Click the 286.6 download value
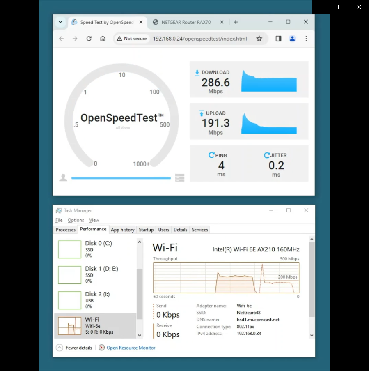369x371 pixels. pyautogui.click(x=215, y=83)
